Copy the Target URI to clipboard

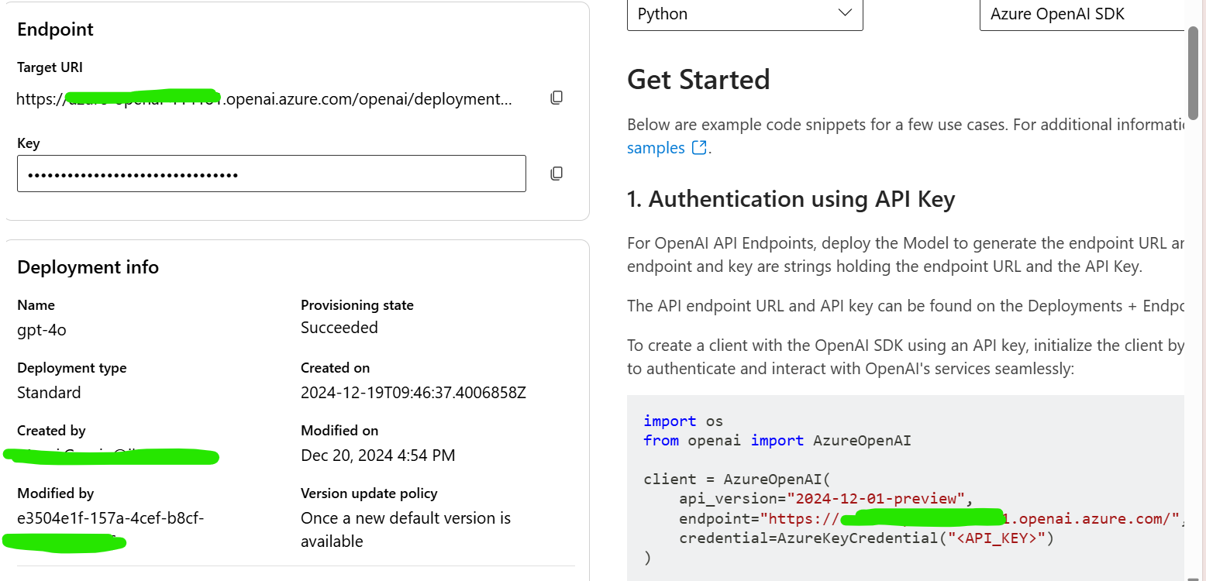tap(556, 98)
